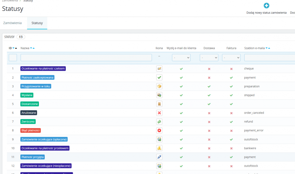
Task: Click the green checkmark icon for Płatność zaakceptowana
Action: 159,78
